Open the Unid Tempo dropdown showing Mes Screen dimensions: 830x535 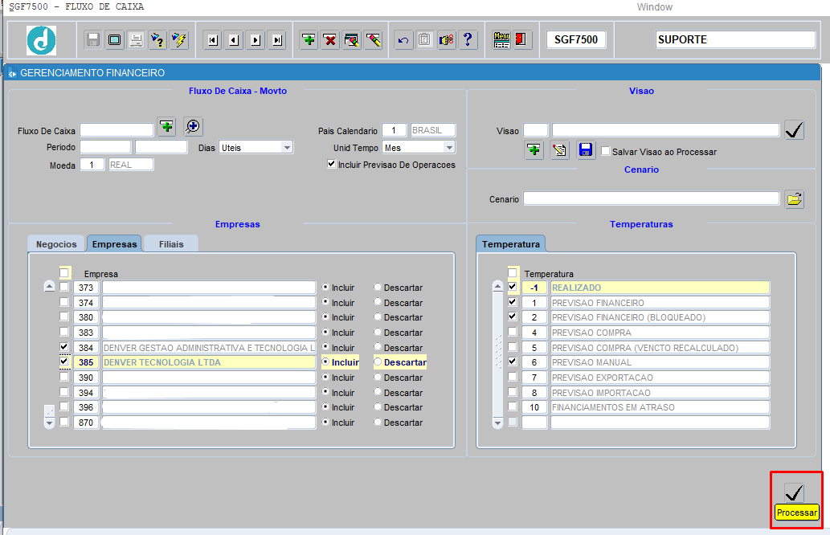(x=449, y=148)
